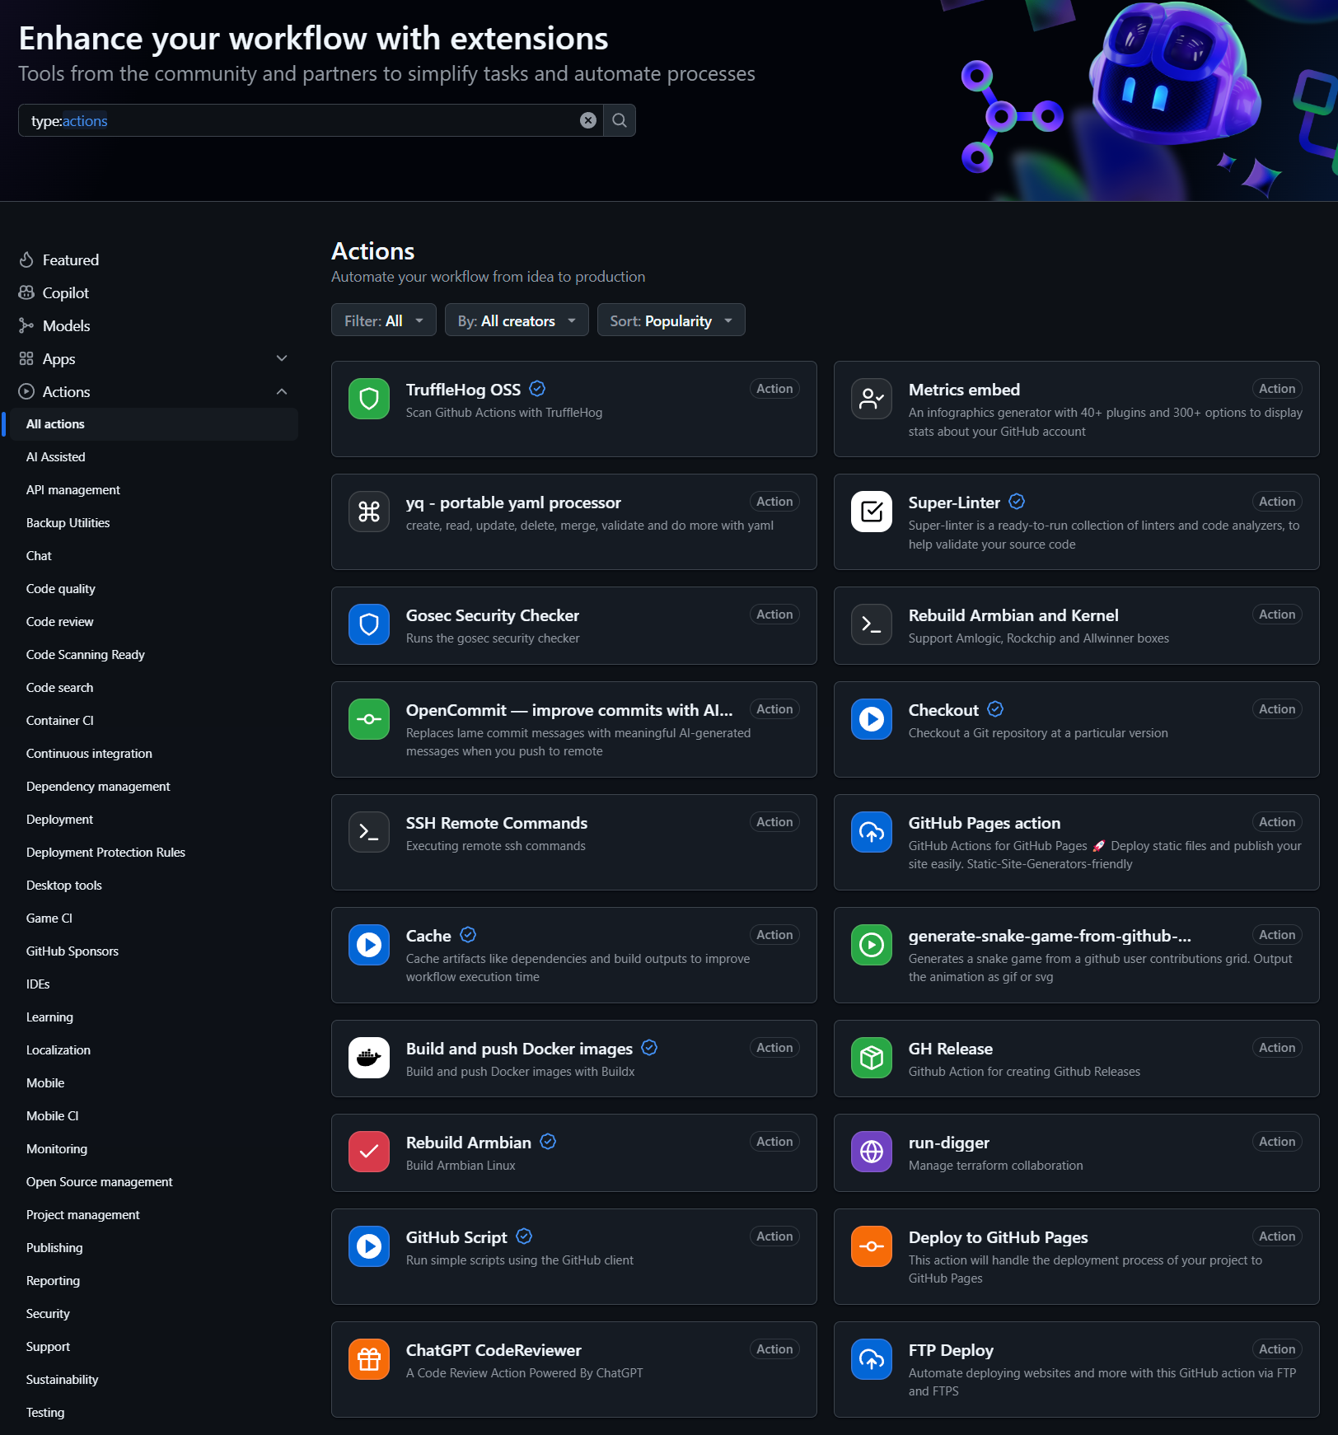The height and width of the screenshot is (1435, 1338).
Task: Click the run-digger purple globe icon
Action: click(x=872, y=1152)
